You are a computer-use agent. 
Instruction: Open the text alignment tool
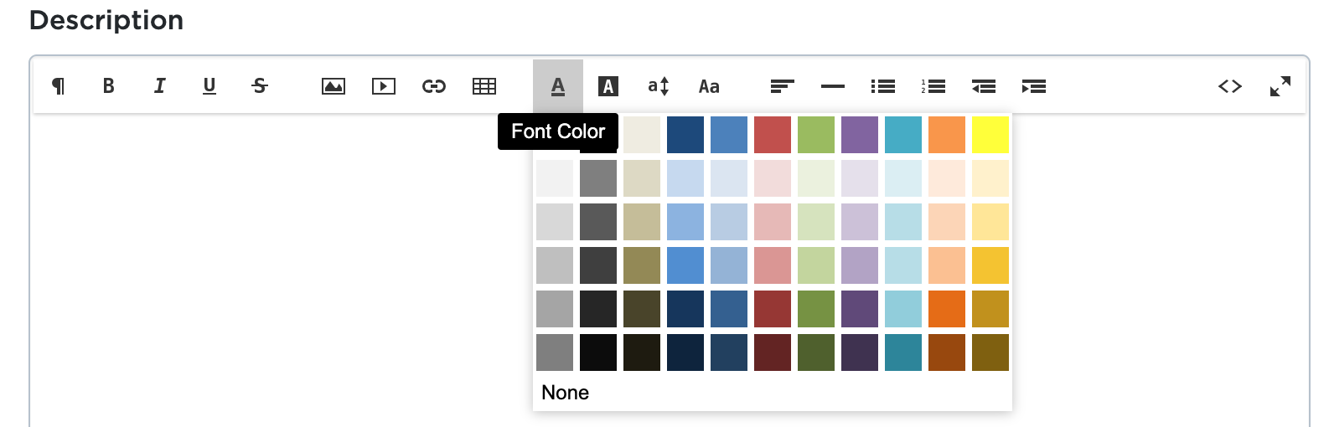tap(783, 86)
